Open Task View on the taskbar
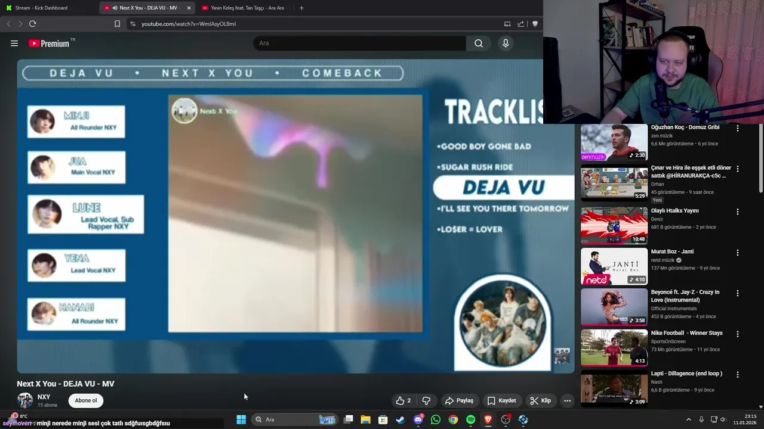764x429 pixels. pyautogui.click(x=349, y=419)
